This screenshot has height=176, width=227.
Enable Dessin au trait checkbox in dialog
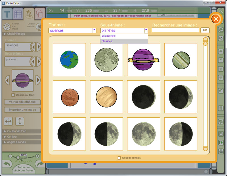tap(119, 158)
